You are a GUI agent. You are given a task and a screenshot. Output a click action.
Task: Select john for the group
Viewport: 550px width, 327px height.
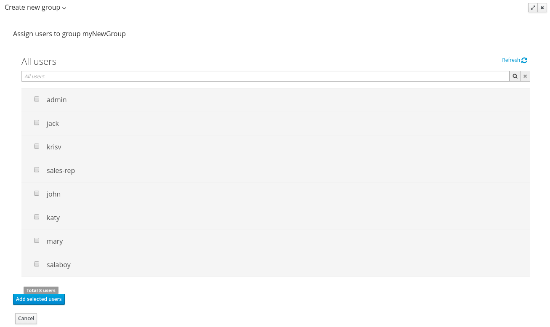[x=37, y=193]
